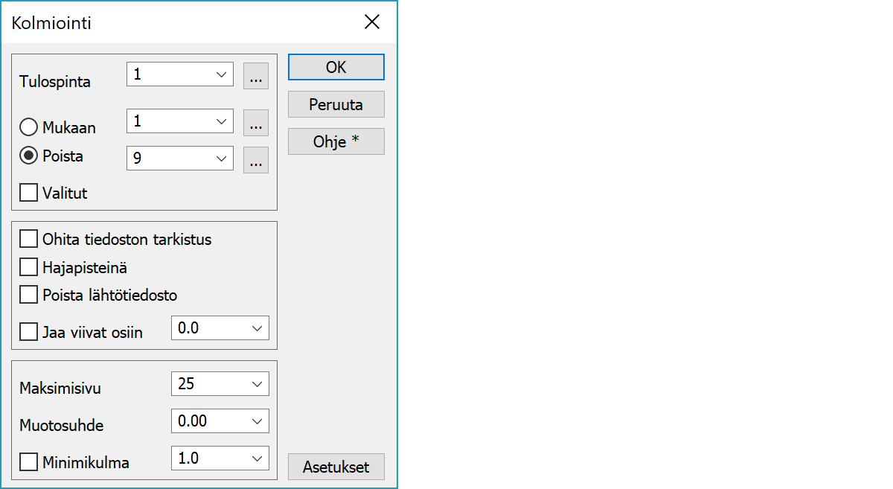Open the Jaa viivat osiin value dropdown
Screen dimensions: 893x489
(257, 327)
